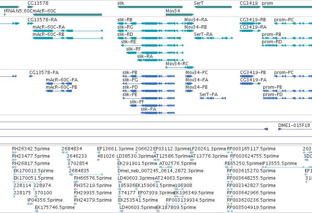Screen dimensions: 312x213
Task: Open the IP04356.5prime EST label
Action: 45,200
